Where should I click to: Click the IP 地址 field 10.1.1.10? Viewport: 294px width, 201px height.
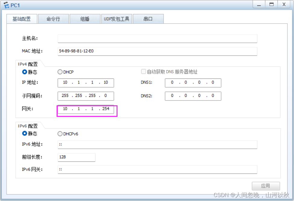click(x=86, y=83)
